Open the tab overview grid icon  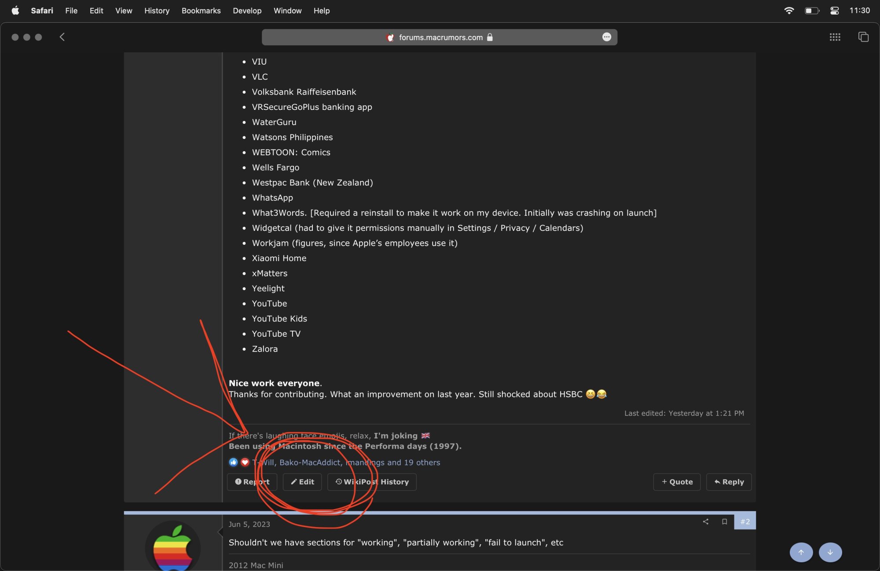[x=835, y=37]
